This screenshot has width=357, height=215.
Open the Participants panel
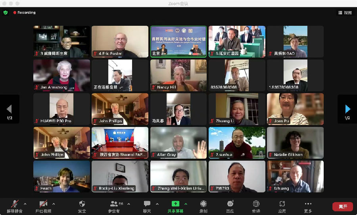tap(114, 204)
